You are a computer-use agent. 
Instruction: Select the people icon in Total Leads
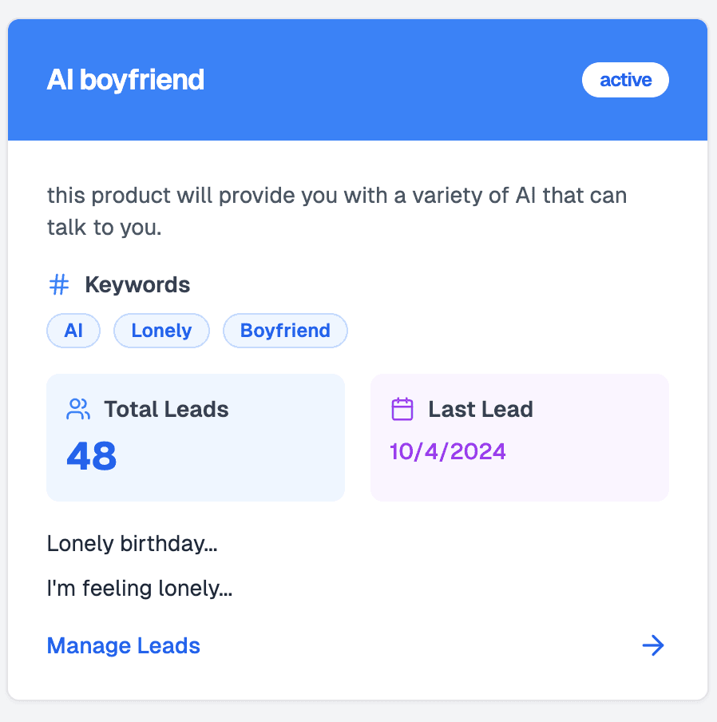(x=77, y=408)
